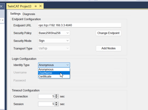Close the TwinCAT Project3 tab
Screen dimensions: 148x110
[x=40, y=6]
